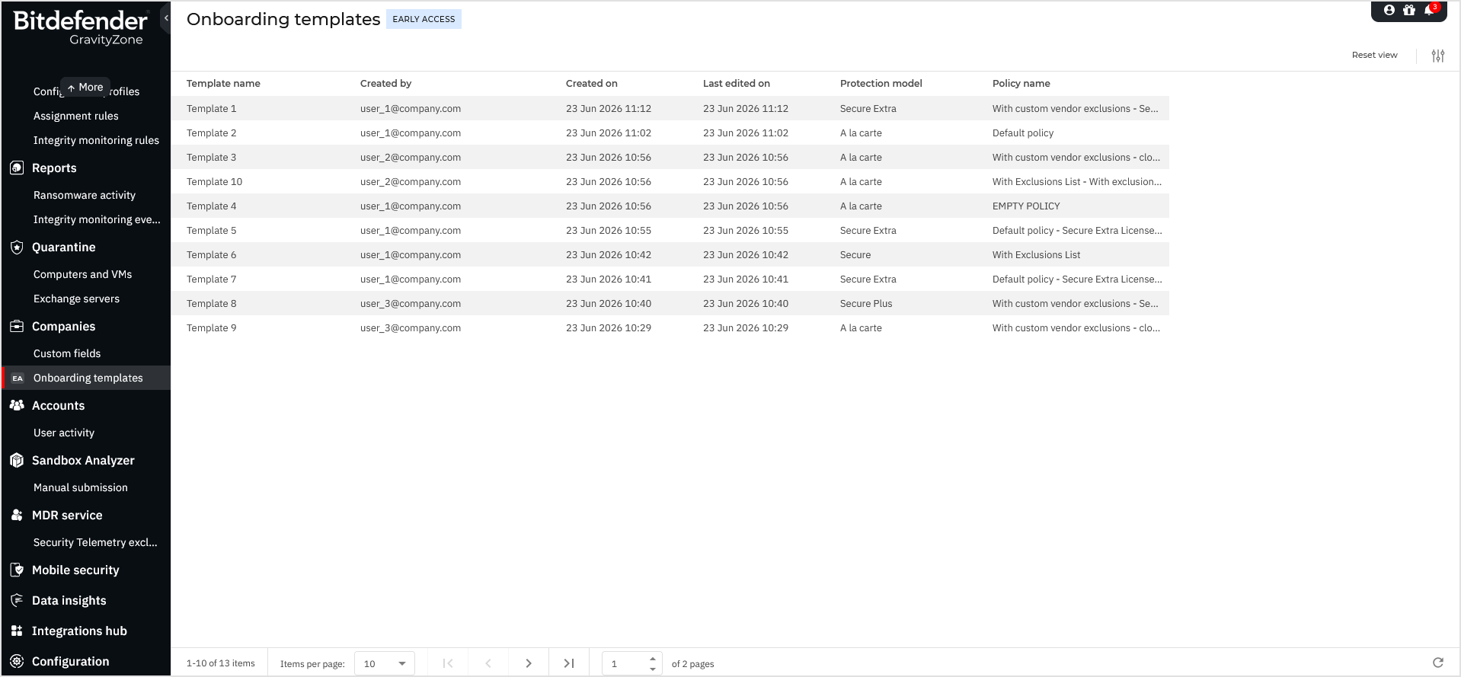Open Exchange servers quarantine
Image resolution: width=1461 pixels, height=677 pixels.
pos(76,299)
